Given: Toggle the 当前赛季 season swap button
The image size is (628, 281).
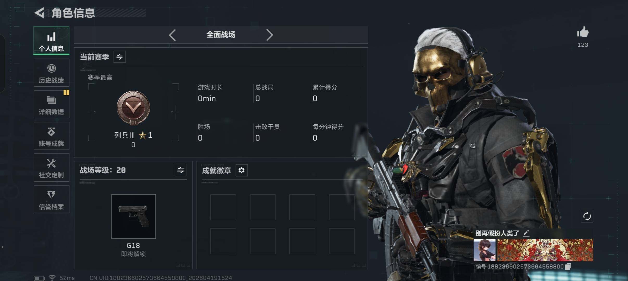Looking at the screenshot, I should pos(120,57).
